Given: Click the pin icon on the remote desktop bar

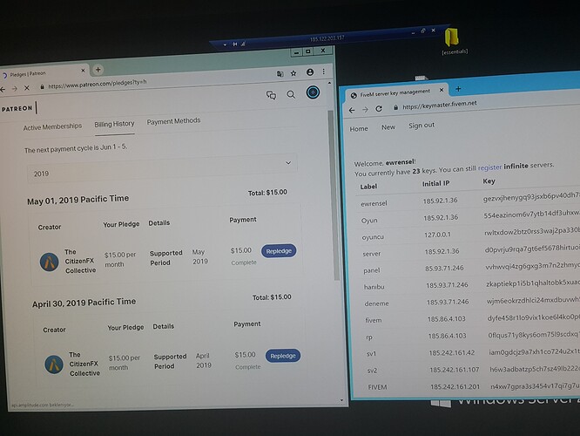Looking at the screenshot, I should click(x=234, y=44).
